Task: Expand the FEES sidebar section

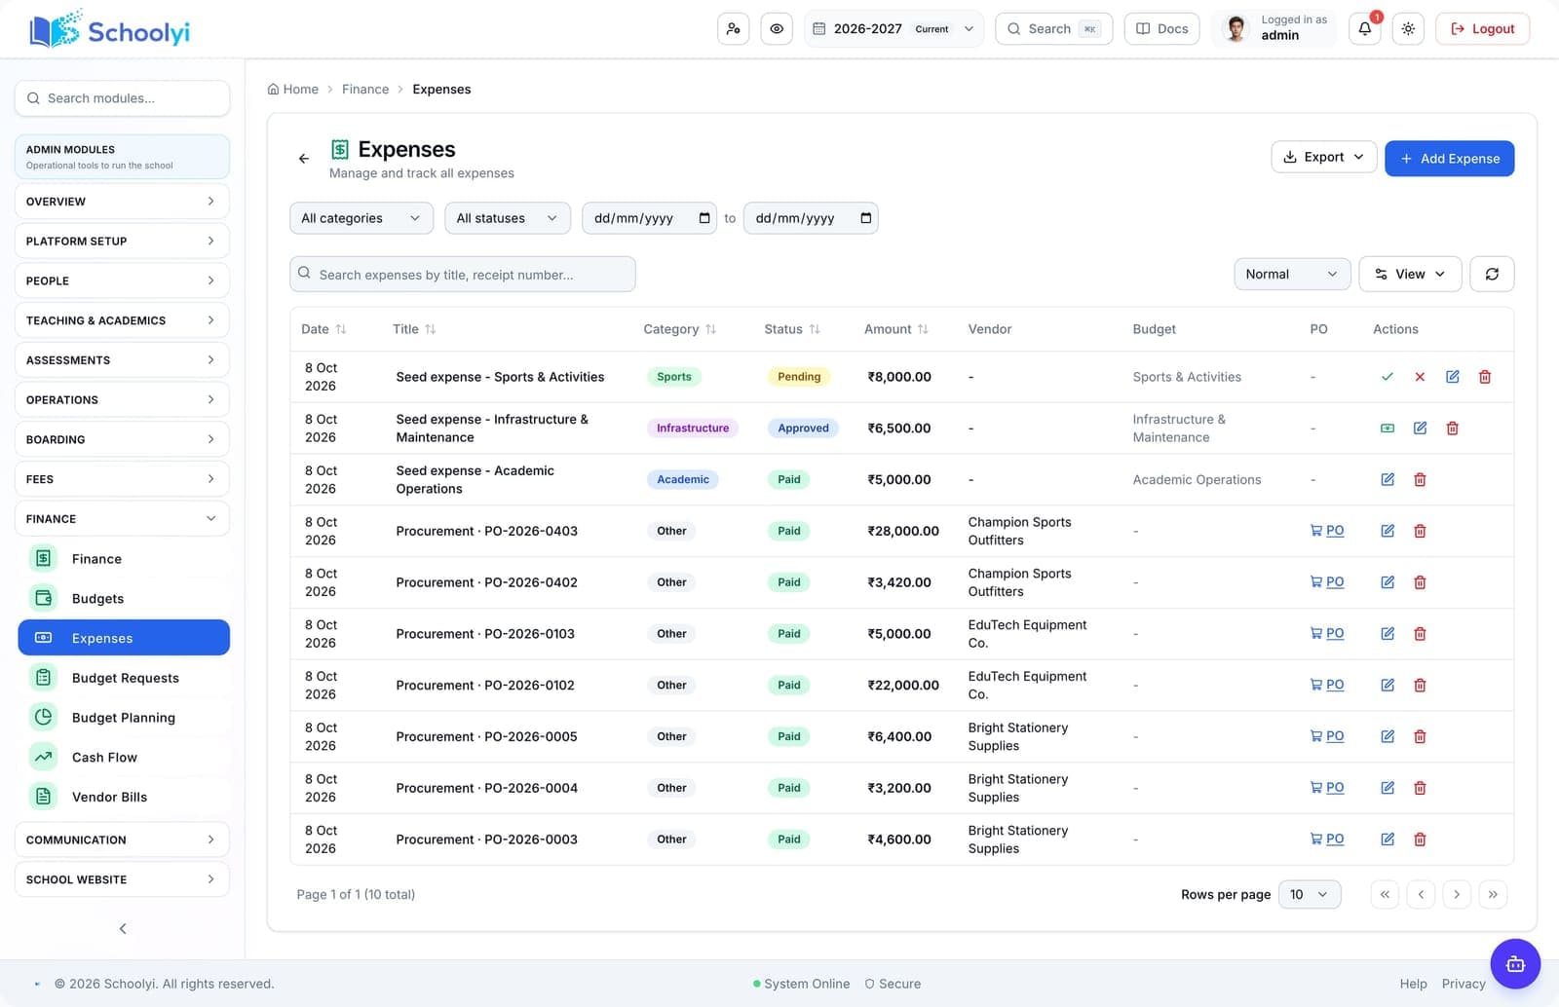Action: coord(122,479)
